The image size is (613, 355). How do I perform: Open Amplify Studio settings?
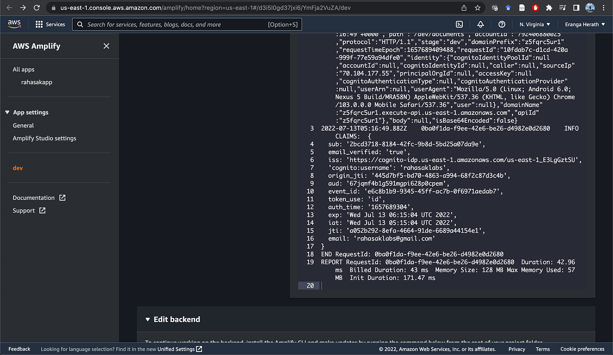(x=45, y=138)
